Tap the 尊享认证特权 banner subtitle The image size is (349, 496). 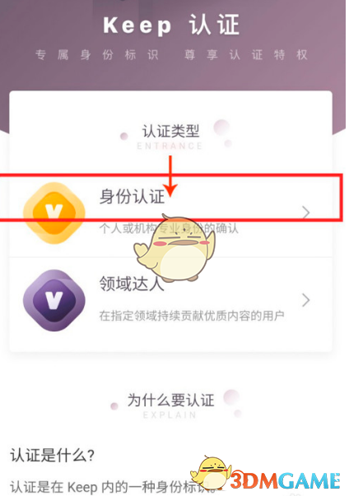(x=246, y=55)
